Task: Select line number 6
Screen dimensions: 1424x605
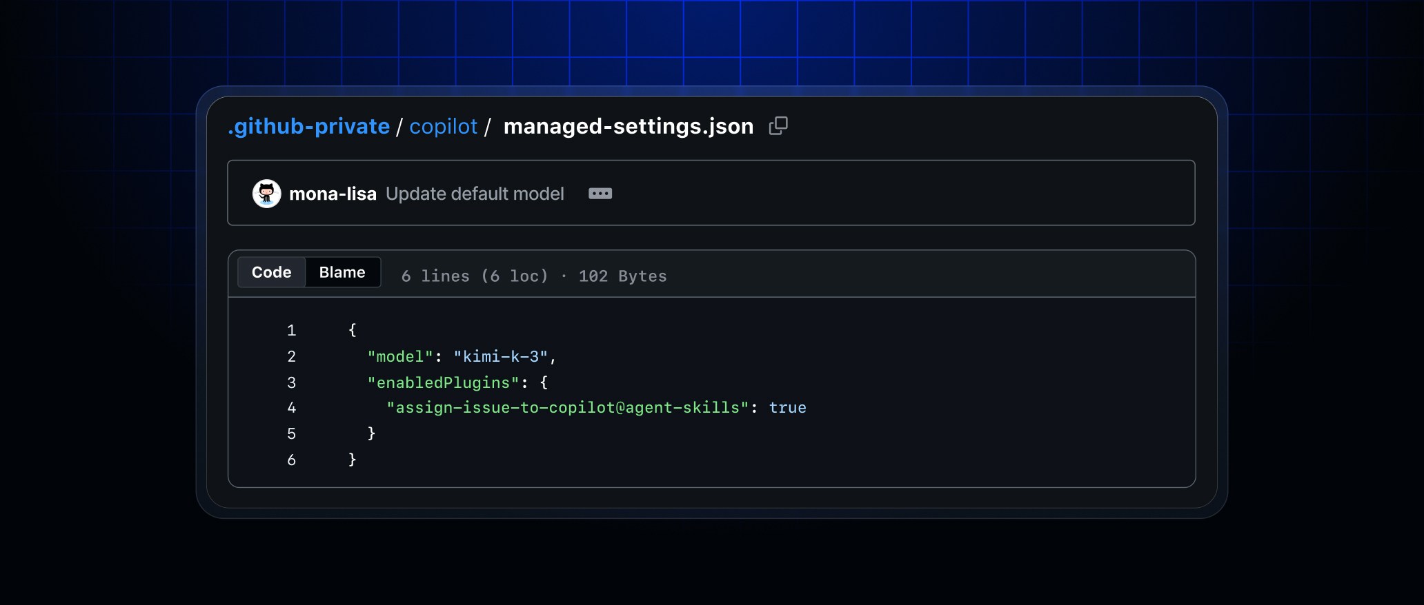Action: pos(292,460)
